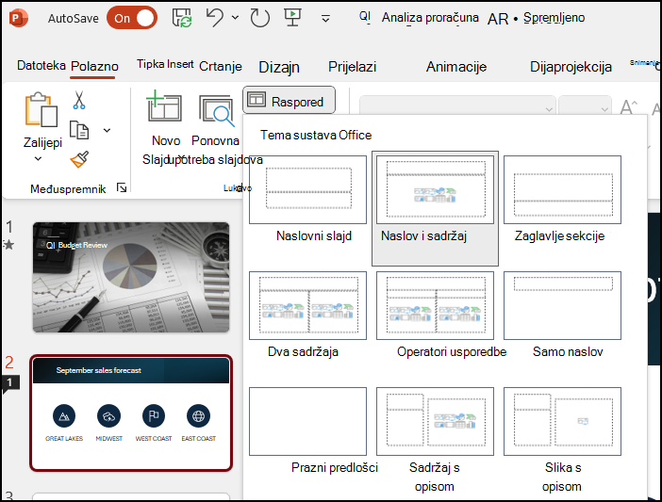Image resolution: width=662 pixels, height=502 pixels.
Task: Click the Raspored layout button
Action: [289, 101]
